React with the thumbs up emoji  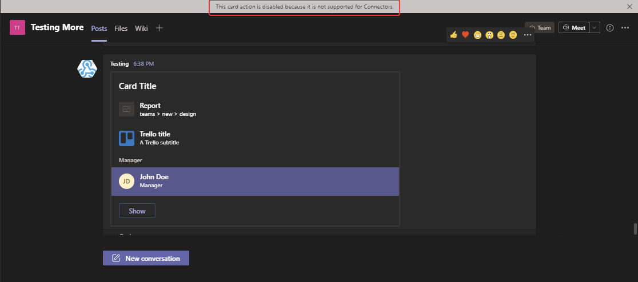click(x=454, y=35)
